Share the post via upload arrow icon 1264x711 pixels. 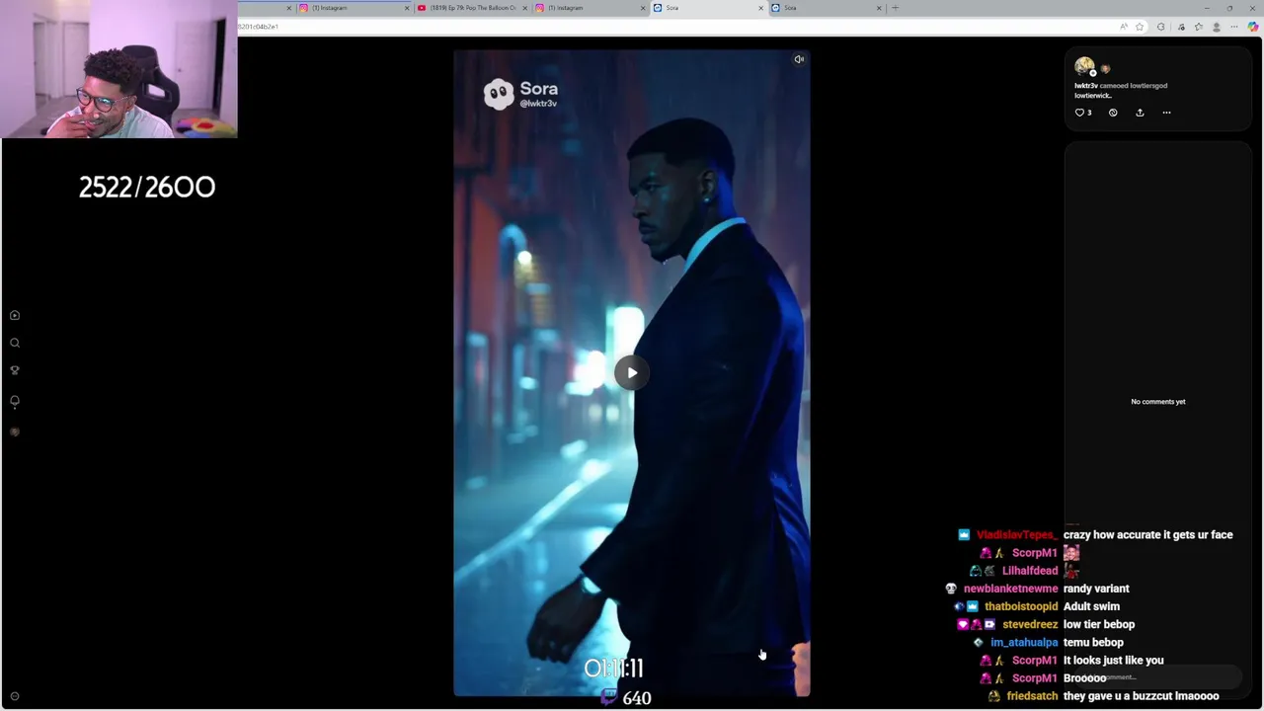(x=1140, y=113)
